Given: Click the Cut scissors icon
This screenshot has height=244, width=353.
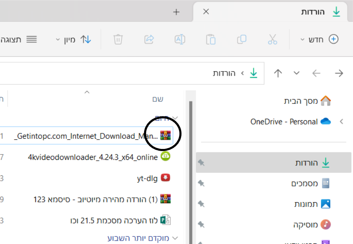Looking at the screenshot, I should [272, 40].
